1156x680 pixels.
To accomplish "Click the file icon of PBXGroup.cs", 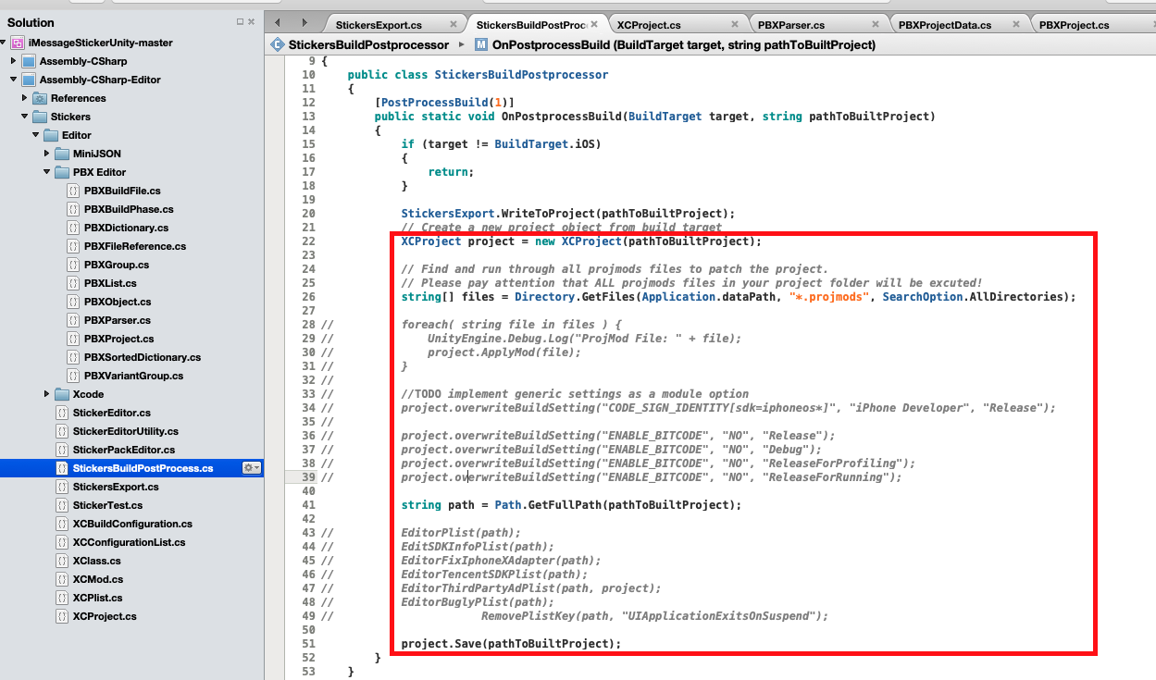I will 72,265.
